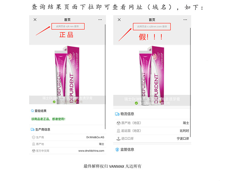Click the green verified checkmark on left product
Viewport: 227px width, 181px height.
pos(54,102)
